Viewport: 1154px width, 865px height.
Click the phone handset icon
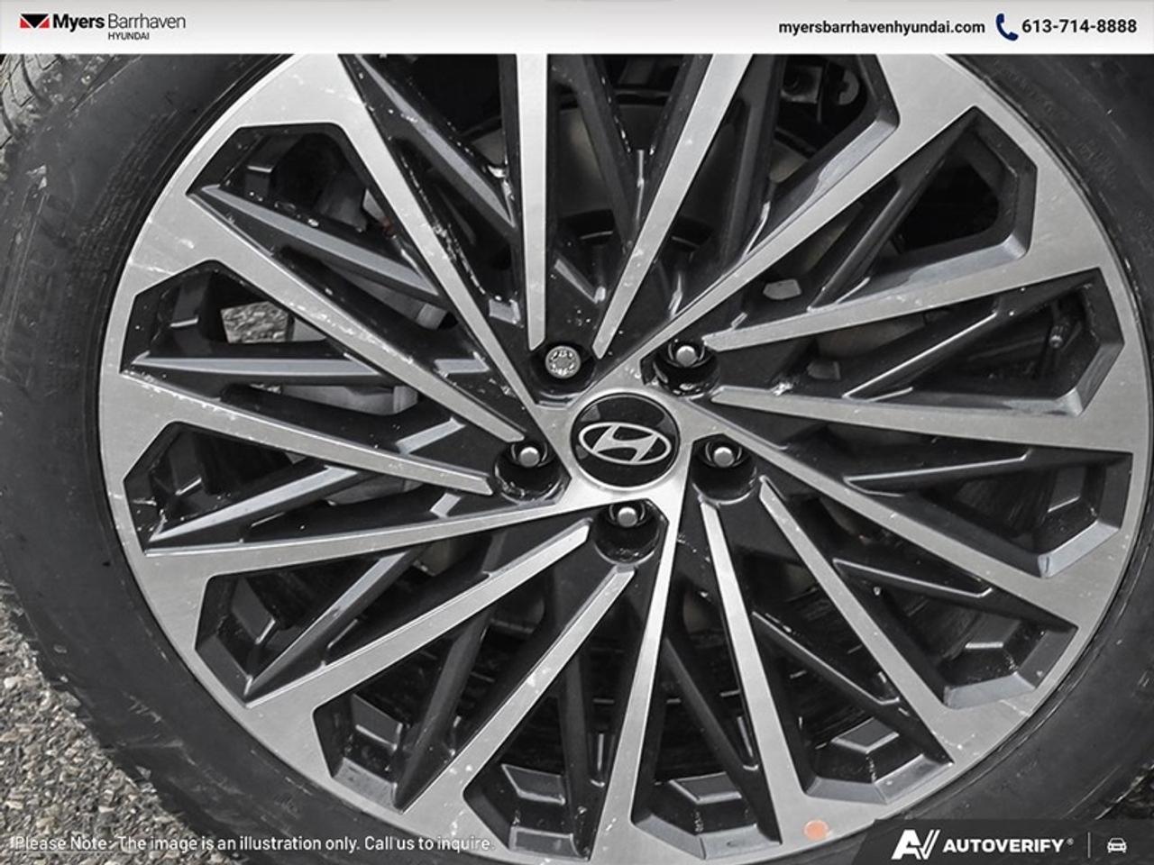click(x=1005, y=27)
